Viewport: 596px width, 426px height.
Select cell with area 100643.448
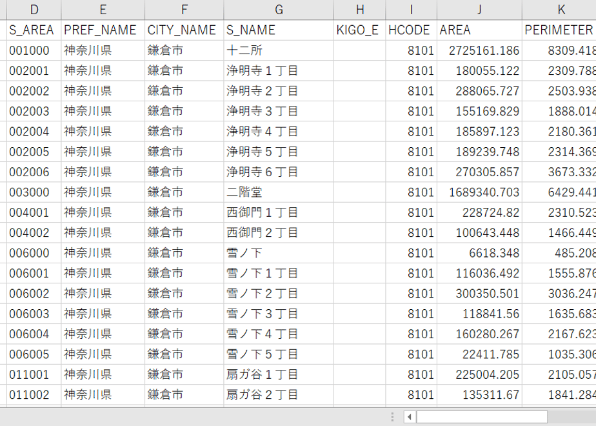[x=480, y=233]
